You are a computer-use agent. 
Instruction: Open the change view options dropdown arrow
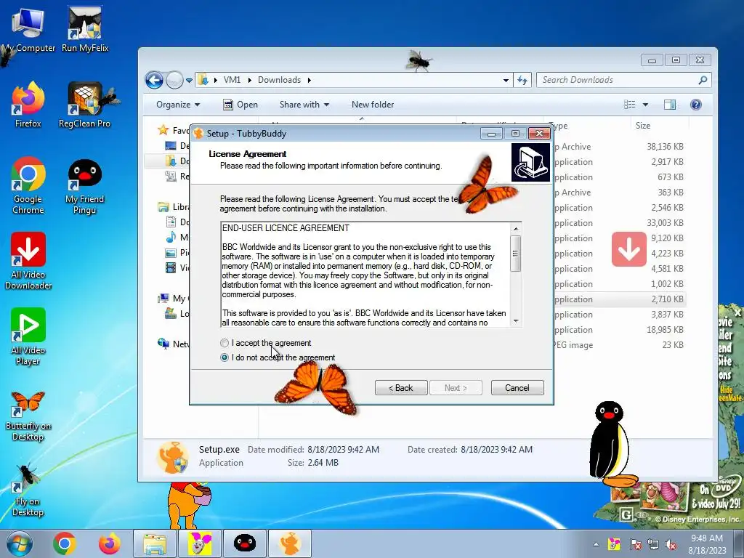point(645,105)
